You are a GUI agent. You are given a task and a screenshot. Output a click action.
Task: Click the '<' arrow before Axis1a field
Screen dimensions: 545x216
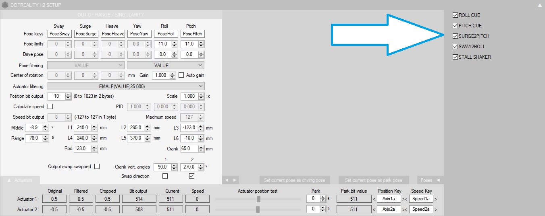[x=374, y=199]
